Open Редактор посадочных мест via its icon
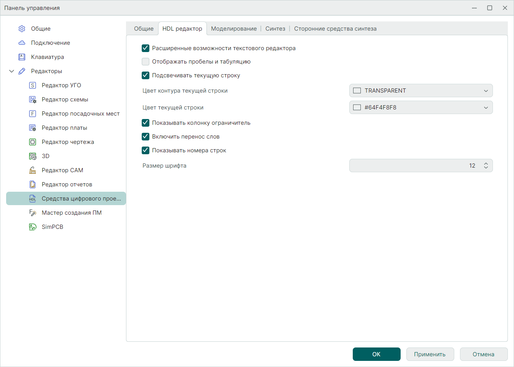The width and height of the screenshot is (514, 367). 33,114
